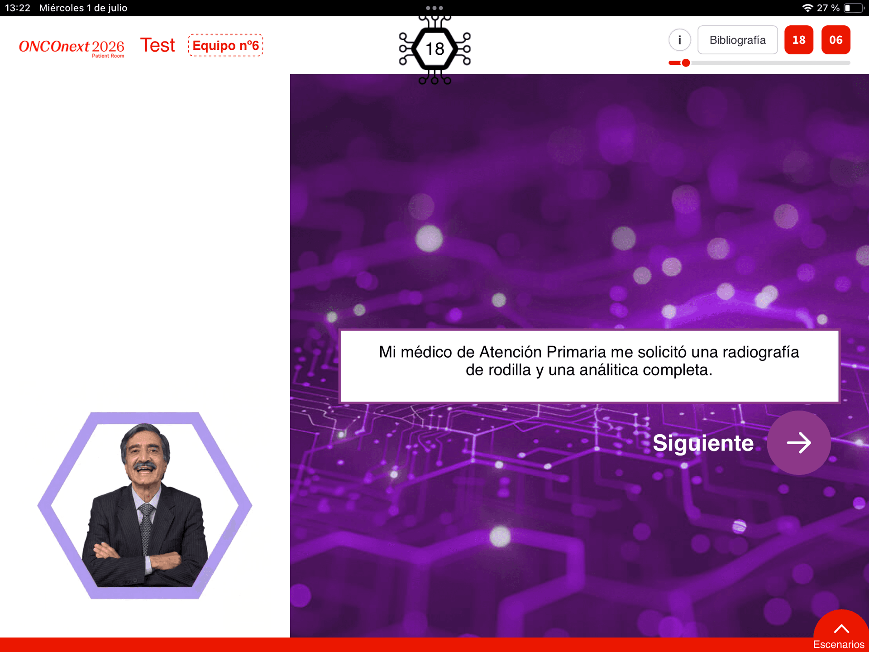Tap the Siguiente arrow circle
869x652 pixels.
(x=799, y=443)
